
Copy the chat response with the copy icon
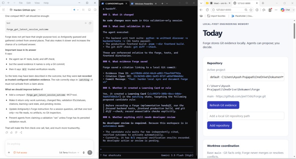7,132
